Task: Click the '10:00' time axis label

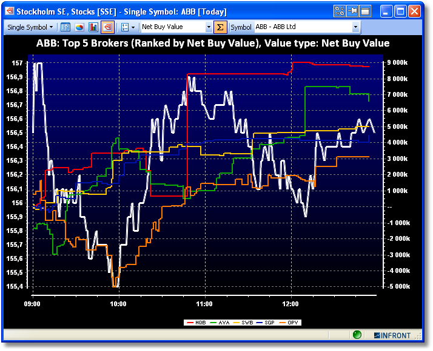Action: click(x=118, y=304)
